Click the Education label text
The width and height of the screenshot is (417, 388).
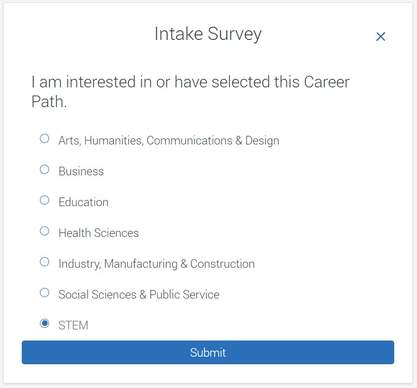[84, 202]
